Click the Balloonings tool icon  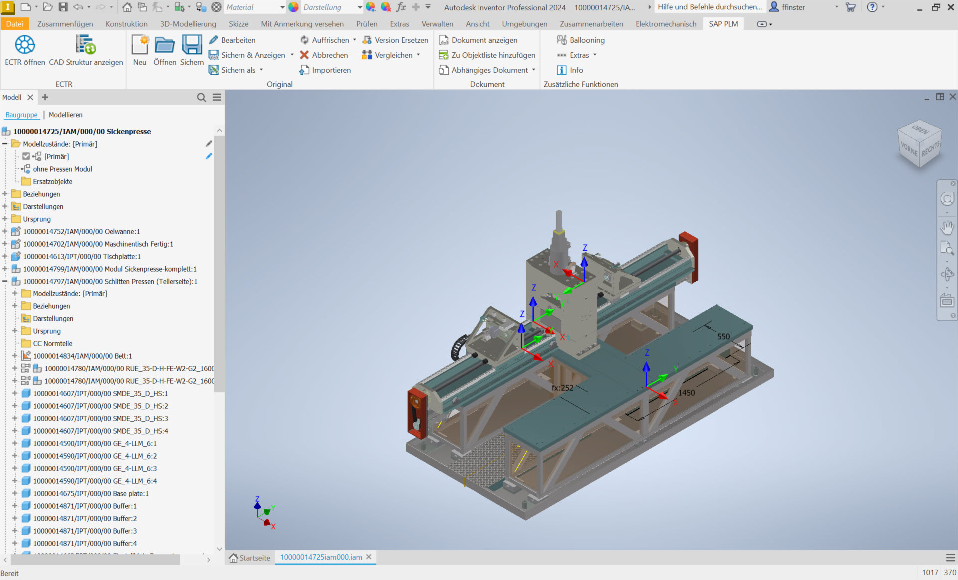coord(562,40)
